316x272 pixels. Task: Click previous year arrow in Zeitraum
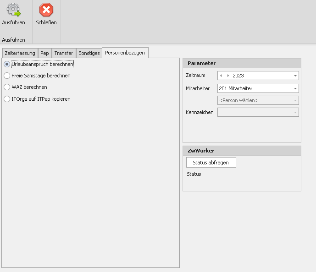[222, 76]
